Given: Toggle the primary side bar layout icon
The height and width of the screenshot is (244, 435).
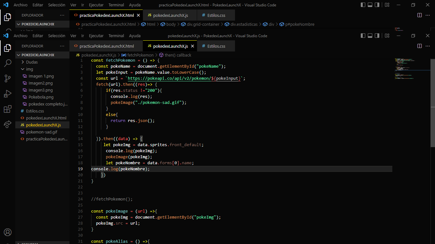Looking at the screenshot, I should click(363, 36).
